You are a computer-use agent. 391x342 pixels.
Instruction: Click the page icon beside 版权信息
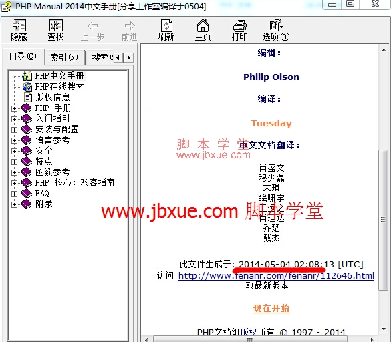[27, 98]
